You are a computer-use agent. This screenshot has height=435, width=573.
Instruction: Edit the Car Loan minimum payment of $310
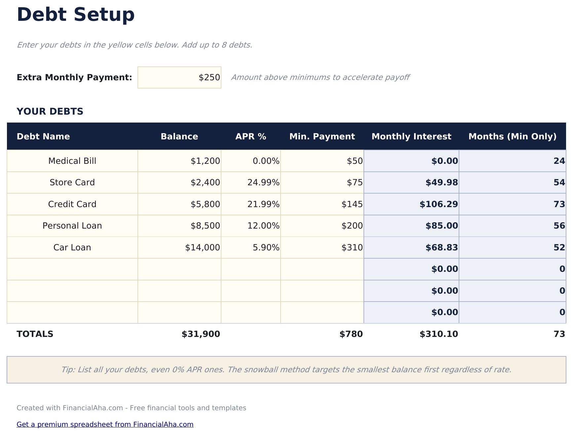point(322,247)
